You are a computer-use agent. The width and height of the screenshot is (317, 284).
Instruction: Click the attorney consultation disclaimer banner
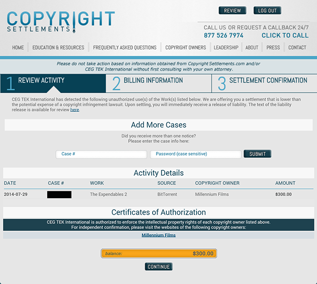(x=158, y=66)
